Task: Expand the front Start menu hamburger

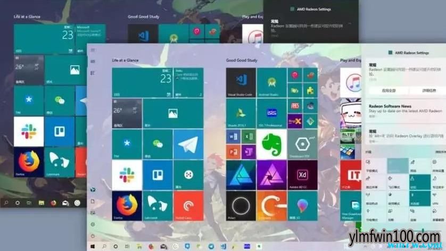Action: click(x=93, y=50)
